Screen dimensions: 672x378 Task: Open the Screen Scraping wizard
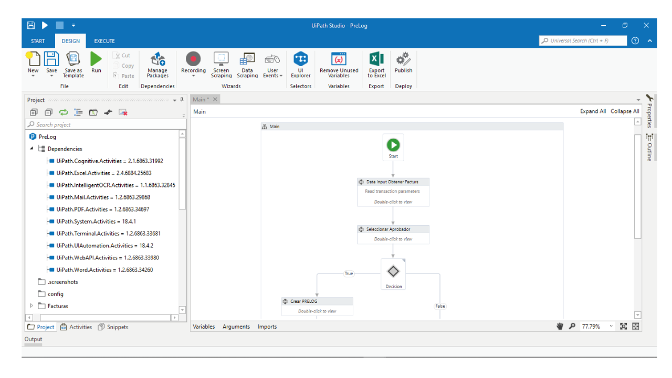pos(221,65)
